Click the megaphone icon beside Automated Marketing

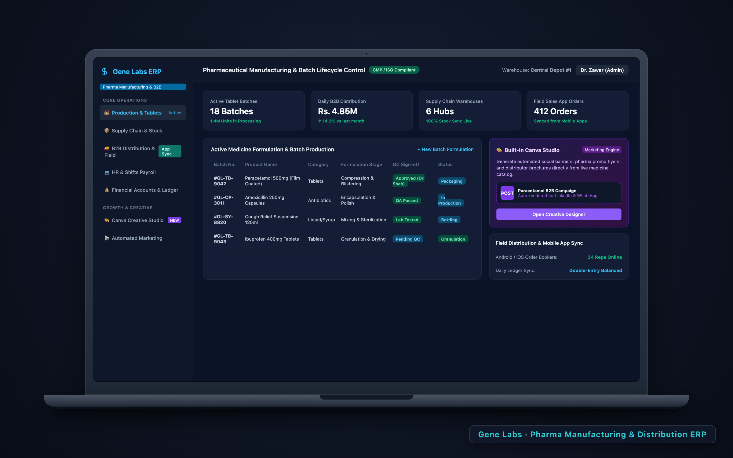107,238
